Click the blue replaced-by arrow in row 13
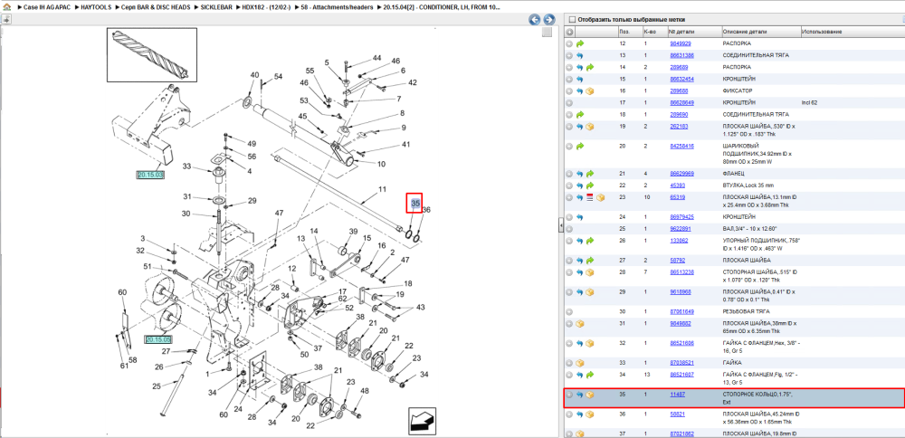This screenshot has height=438, width=905. [x=580, y=55]
